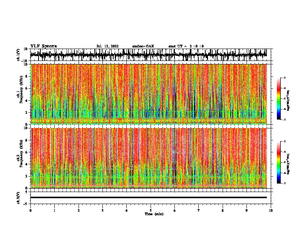Click the time axis tick label "6"
The image size is (305, 236).
coord(175,211)
